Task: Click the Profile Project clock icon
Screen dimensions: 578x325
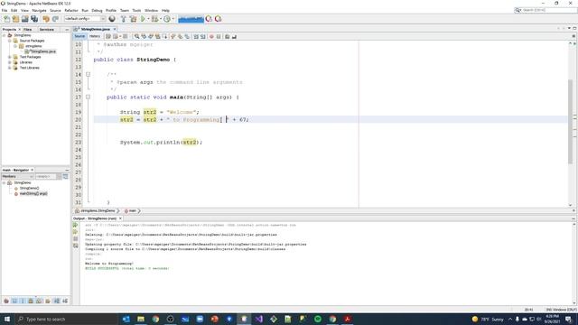Action: tap(167, 19)
